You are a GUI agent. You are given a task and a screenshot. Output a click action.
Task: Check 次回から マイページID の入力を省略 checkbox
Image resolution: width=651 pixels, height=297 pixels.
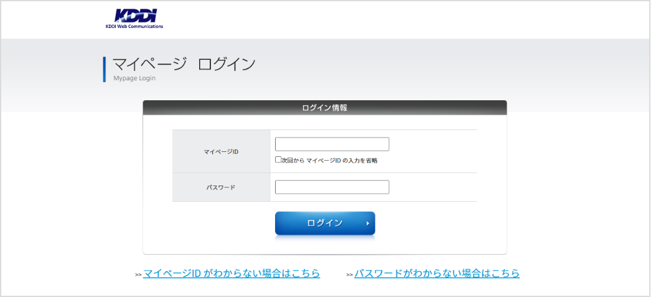(278, 159)
